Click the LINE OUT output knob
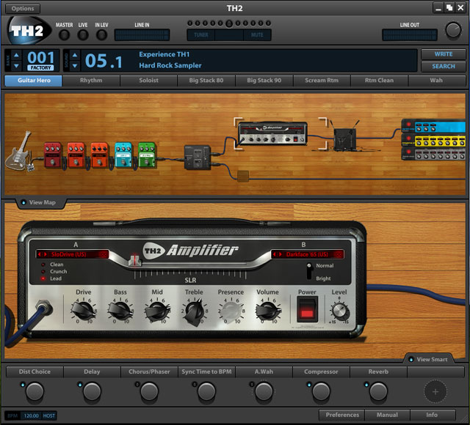 tap(453, 30)
